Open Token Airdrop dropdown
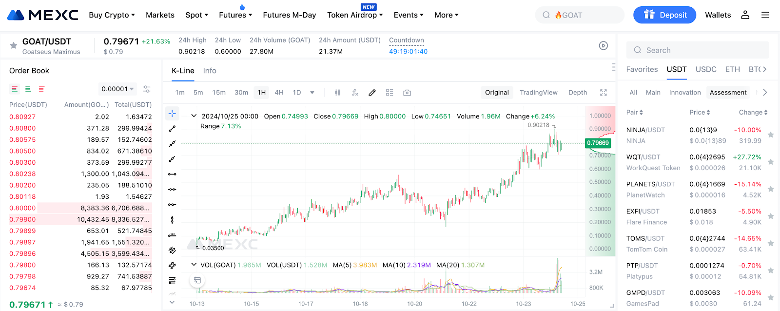This screenshot has height=311, width=780. click(x=355, y=15)
